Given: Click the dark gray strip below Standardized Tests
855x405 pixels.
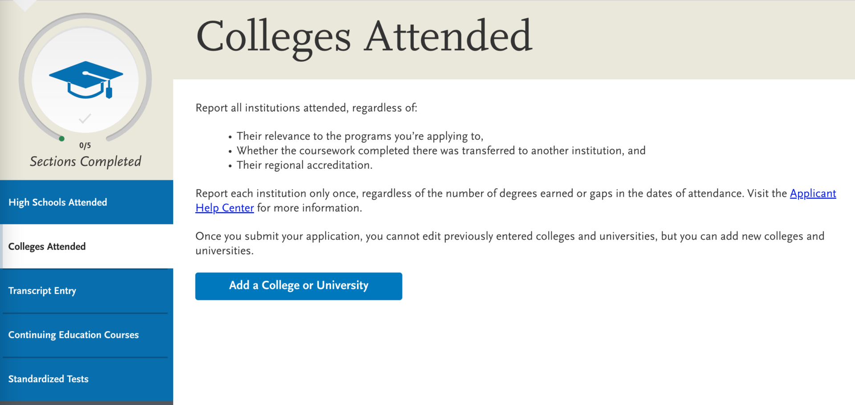Looking at the screenshot, I should tap(86, 401).
